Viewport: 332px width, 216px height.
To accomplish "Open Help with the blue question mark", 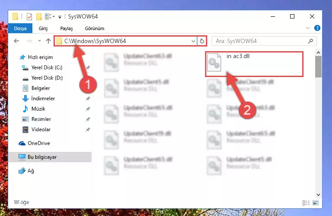I will (317, 28).
